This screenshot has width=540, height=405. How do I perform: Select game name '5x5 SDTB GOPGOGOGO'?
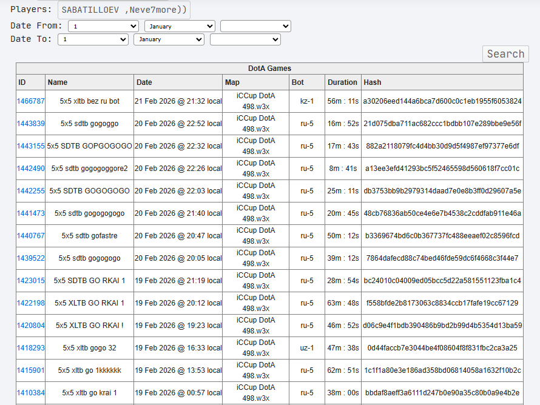point(90,146)
